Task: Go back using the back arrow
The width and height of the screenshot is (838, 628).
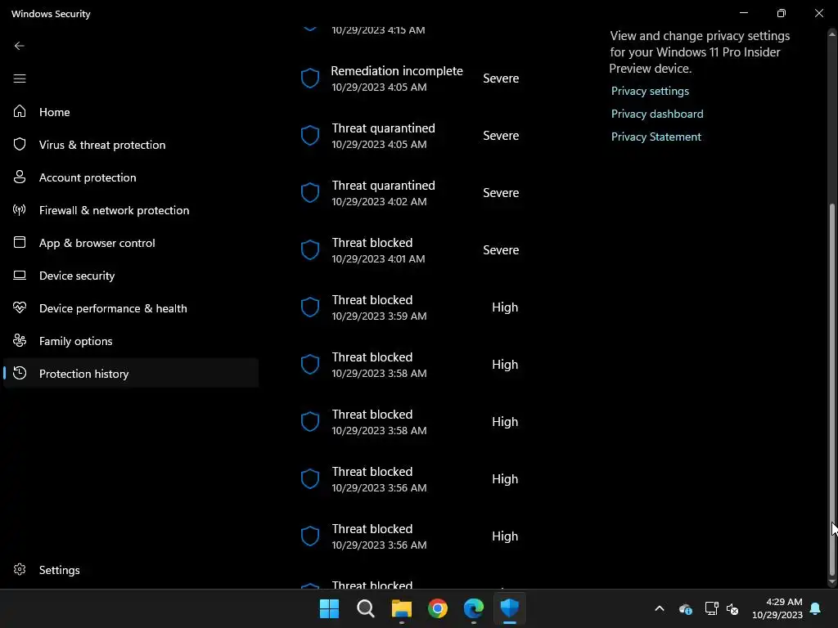Action: pyautogui.click(x=20, y=46)
